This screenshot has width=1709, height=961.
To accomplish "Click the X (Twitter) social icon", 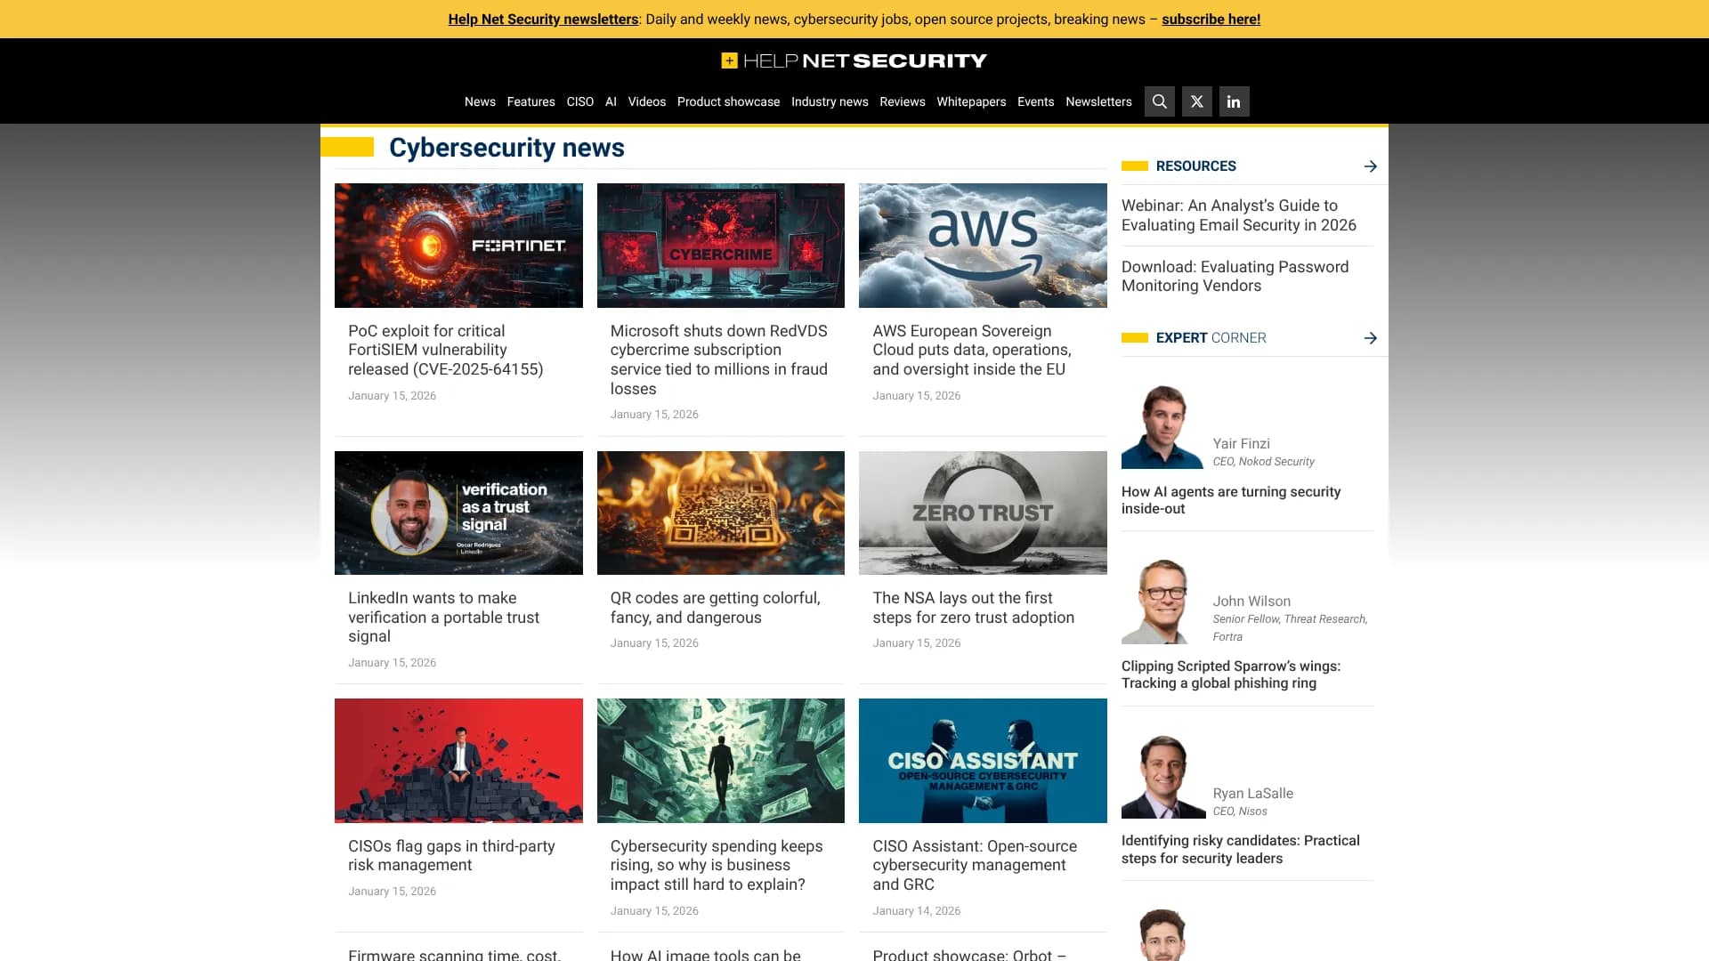I will pos(1196,101).
